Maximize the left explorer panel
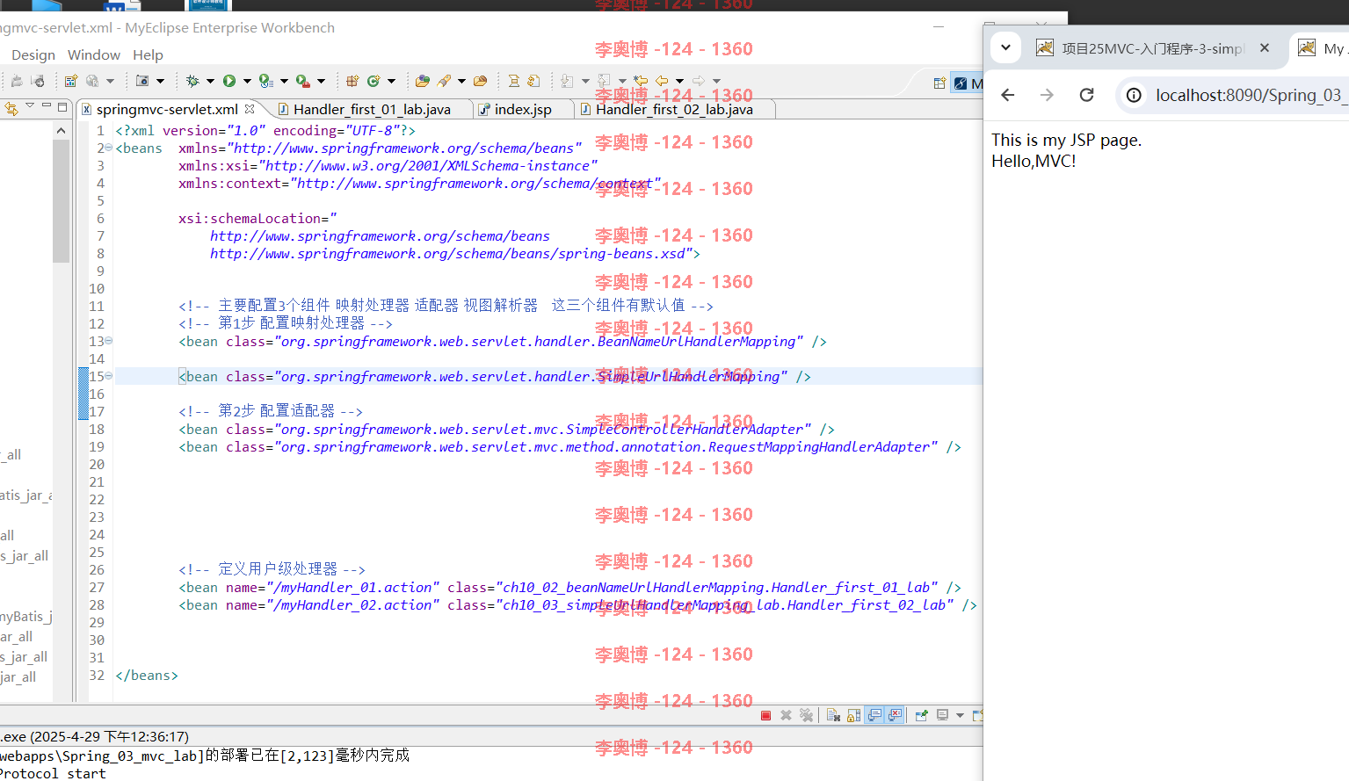1349x781 pixels. point(62,106)
